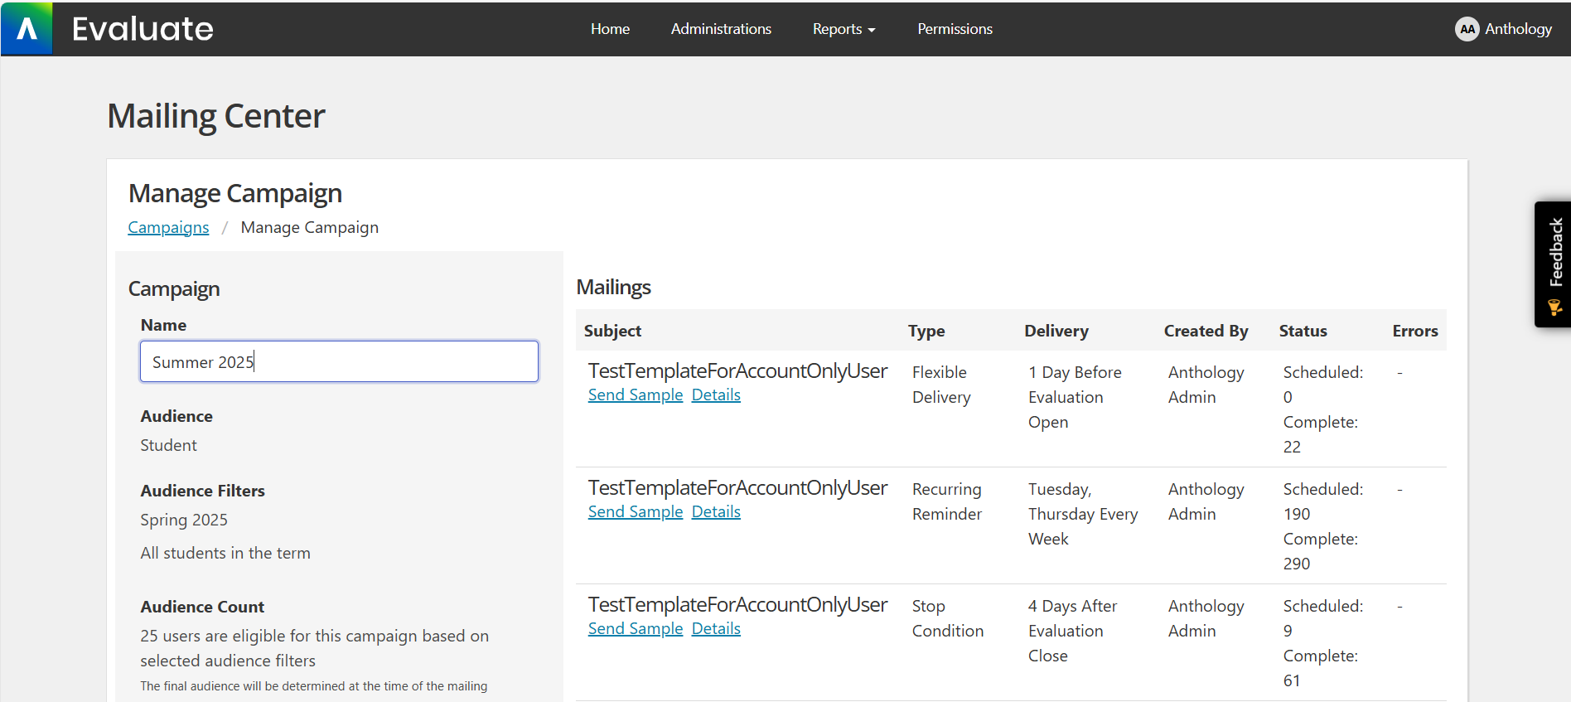Click the Mailings section heading
Image resolution: width=1571 pixels, height=702 pixels.
613,287
